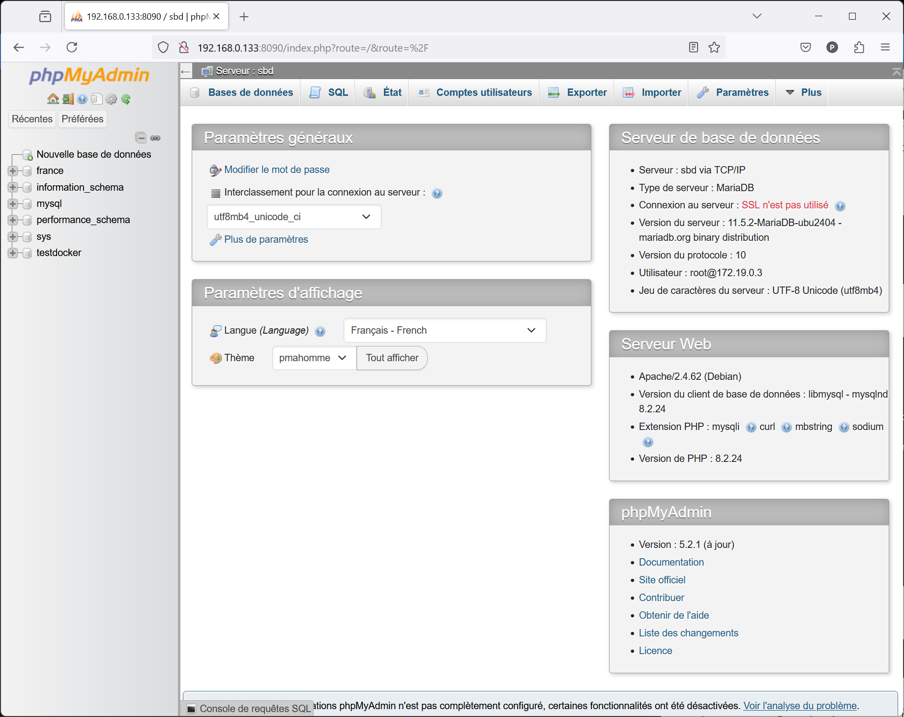Show the Préférées tables list

coord(83,119)
